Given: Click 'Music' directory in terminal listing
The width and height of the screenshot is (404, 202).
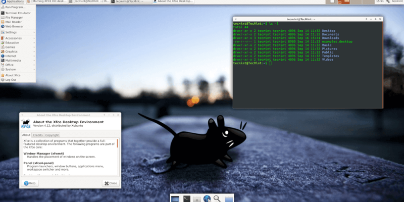Looking at the screenshot, I should [x=327, y=45].
